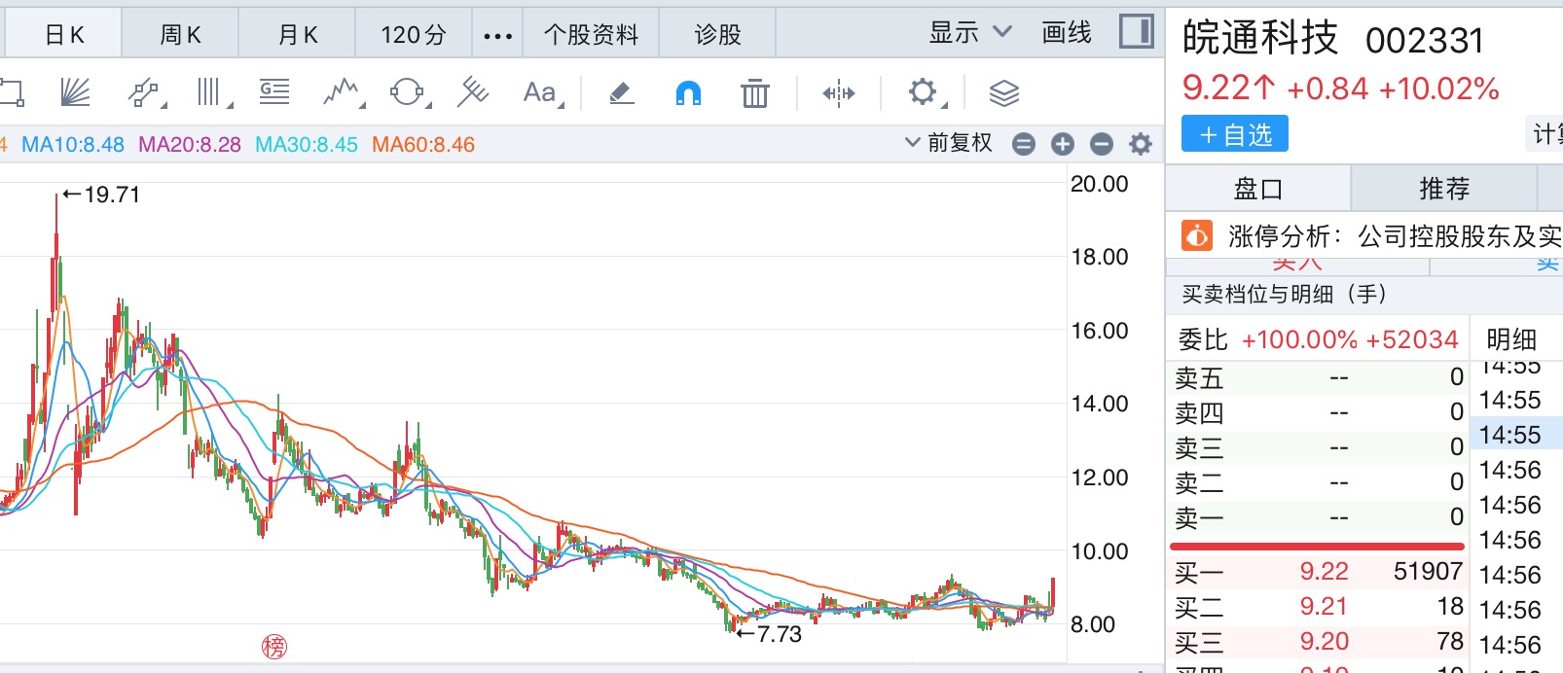Open the 前复权 adjustment dropdown
Screen dimensions: 1563x673
[x=949, y=144]
